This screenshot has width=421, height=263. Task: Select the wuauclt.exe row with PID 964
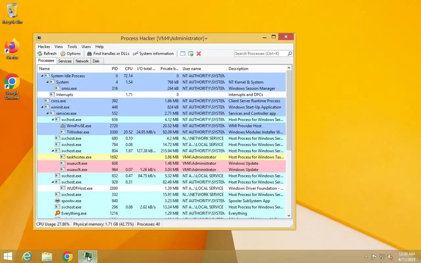[161, 170]
